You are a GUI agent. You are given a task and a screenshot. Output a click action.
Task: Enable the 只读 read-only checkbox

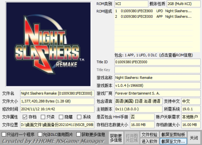coord(43,117)
